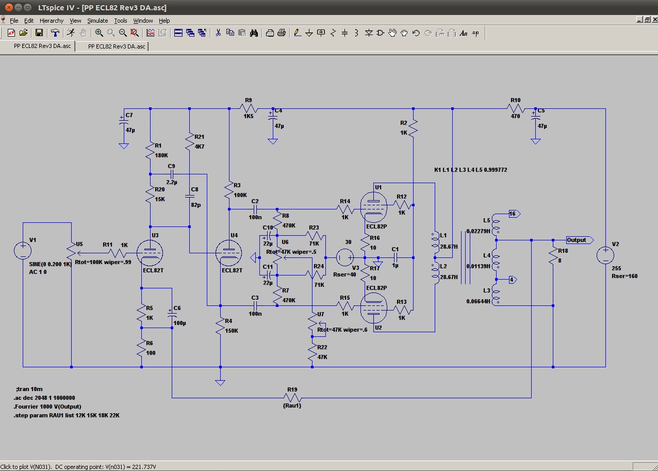This screenshot has width=658, height=471.
Task: Click the Zoom to Fit icon
Action: tap(135, 33)
